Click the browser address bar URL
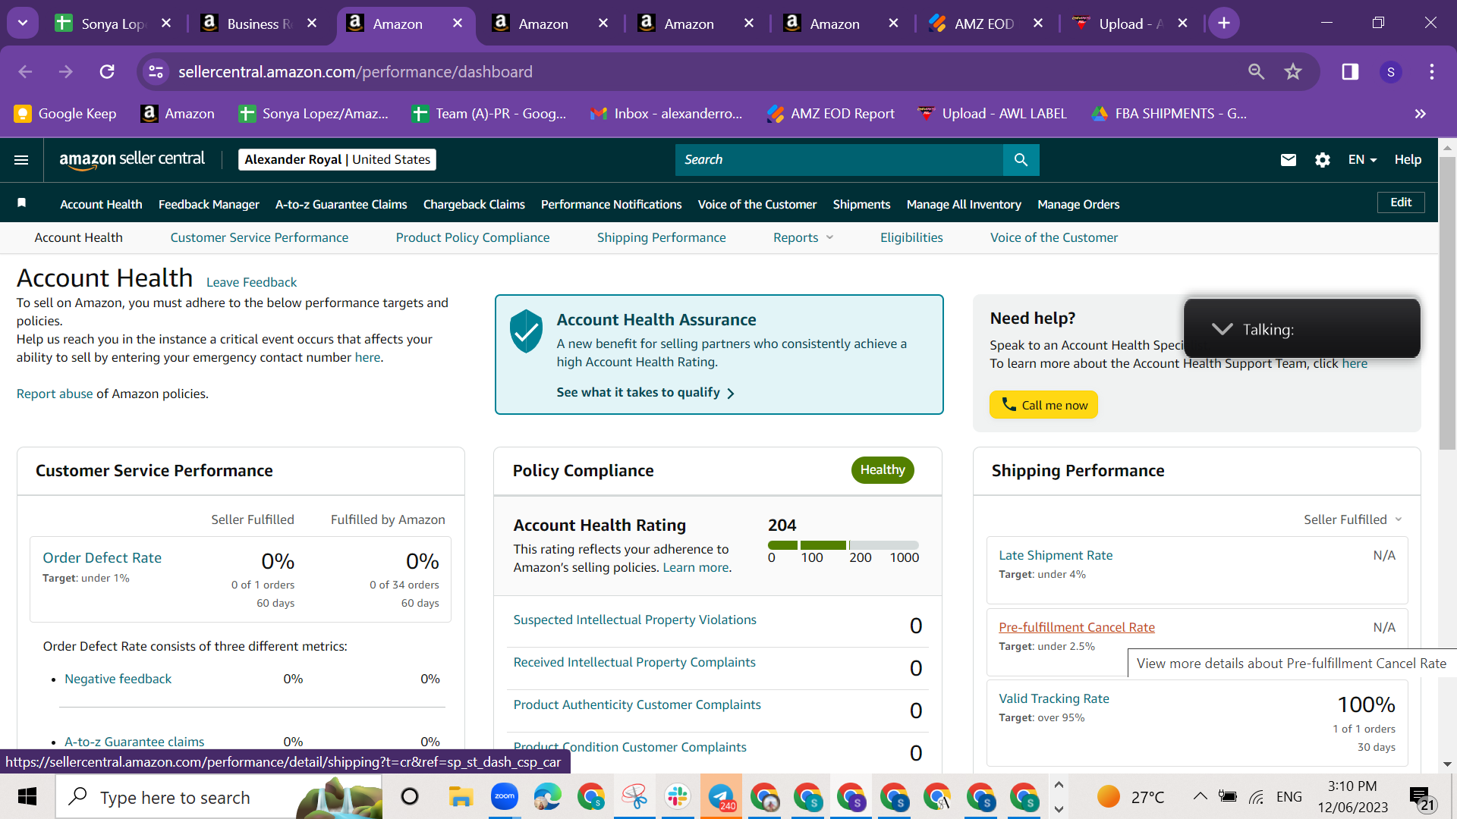This screenshot has width=1457, height=819. coord(355,72)
